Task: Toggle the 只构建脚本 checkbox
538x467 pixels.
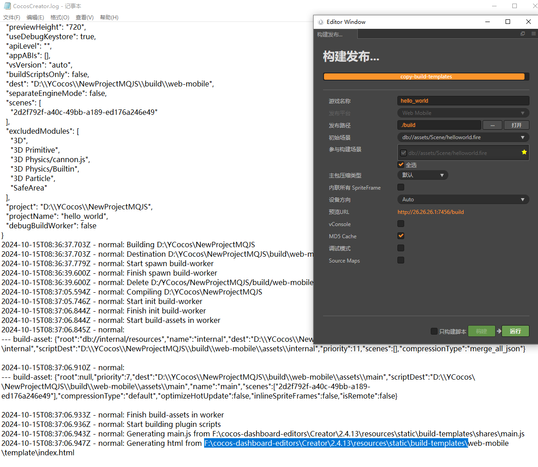Action: click(434, 331)
